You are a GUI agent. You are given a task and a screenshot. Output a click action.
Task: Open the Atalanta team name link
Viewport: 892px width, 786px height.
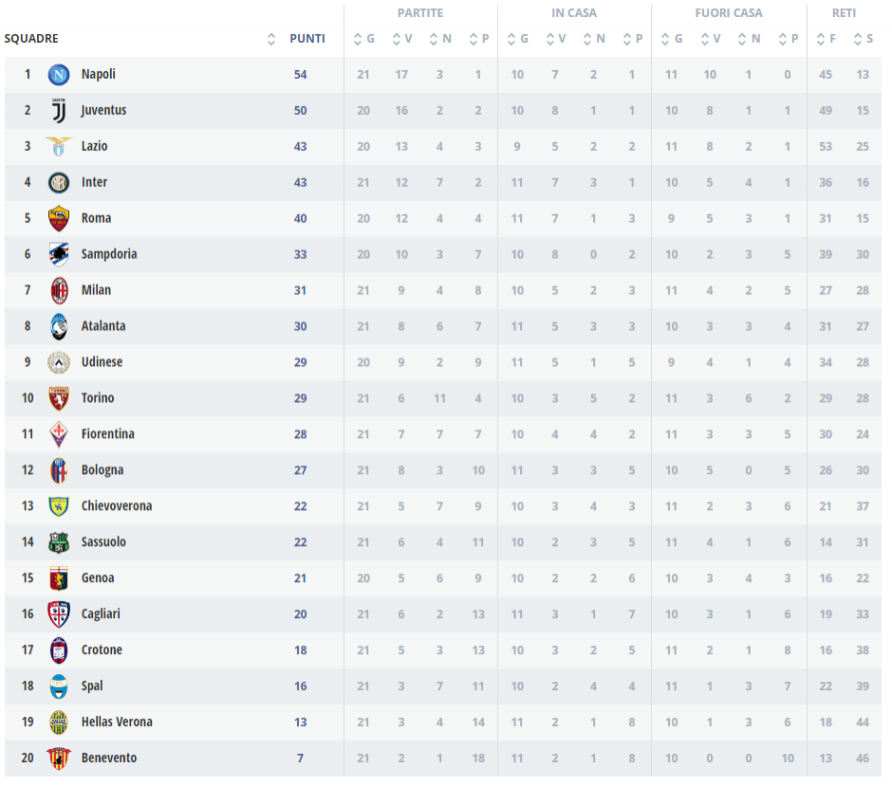(x=103, y=326)
